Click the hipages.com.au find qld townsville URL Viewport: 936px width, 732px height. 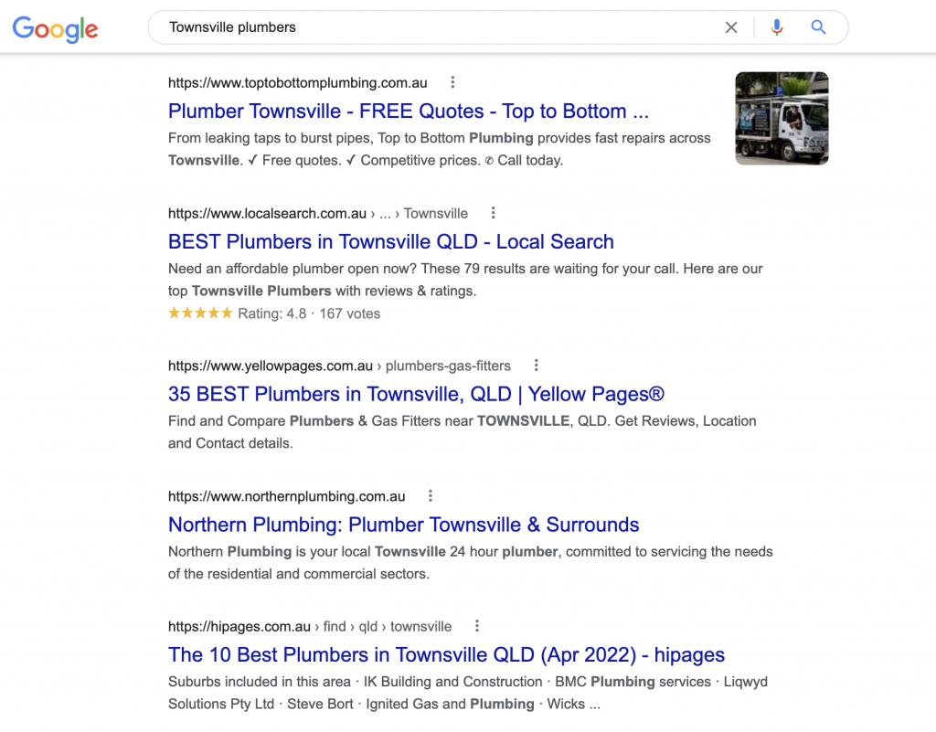point(309,626)
